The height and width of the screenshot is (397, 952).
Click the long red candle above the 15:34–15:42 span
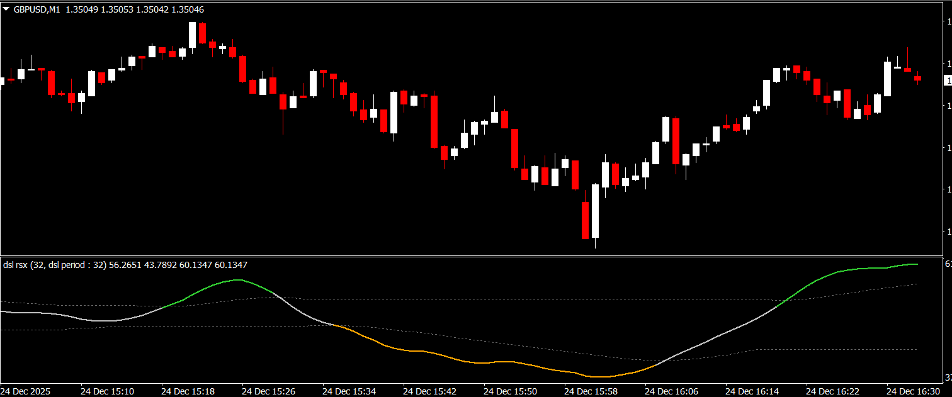(x=434, y=121)
